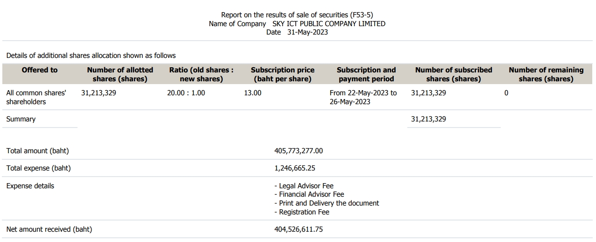Viewport: 596px width, 242px height.
Task: Click the Summary row label
Action: 21,119
